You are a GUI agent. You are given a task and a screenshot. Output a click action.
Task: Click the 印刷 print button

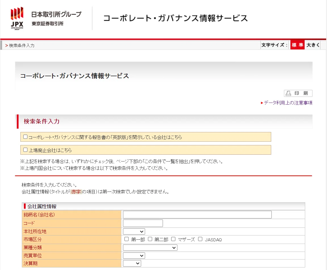pyautogui.click(x=298, y=93)
